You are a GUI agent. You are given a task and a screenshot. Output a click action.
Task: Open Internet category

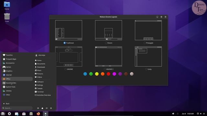tap(17, 75)
